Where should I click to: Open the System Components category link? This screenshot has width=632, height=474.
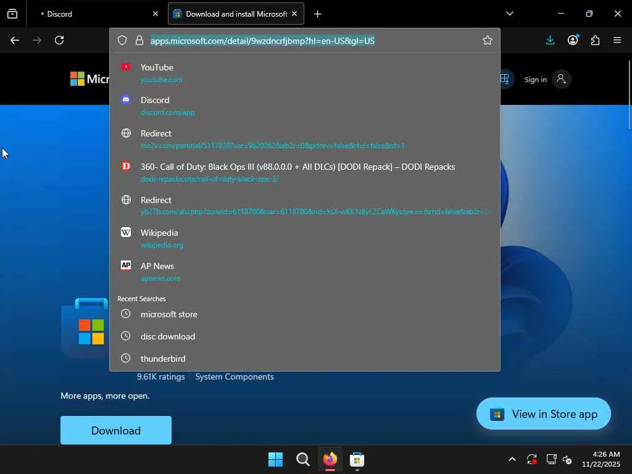point(235,376)
